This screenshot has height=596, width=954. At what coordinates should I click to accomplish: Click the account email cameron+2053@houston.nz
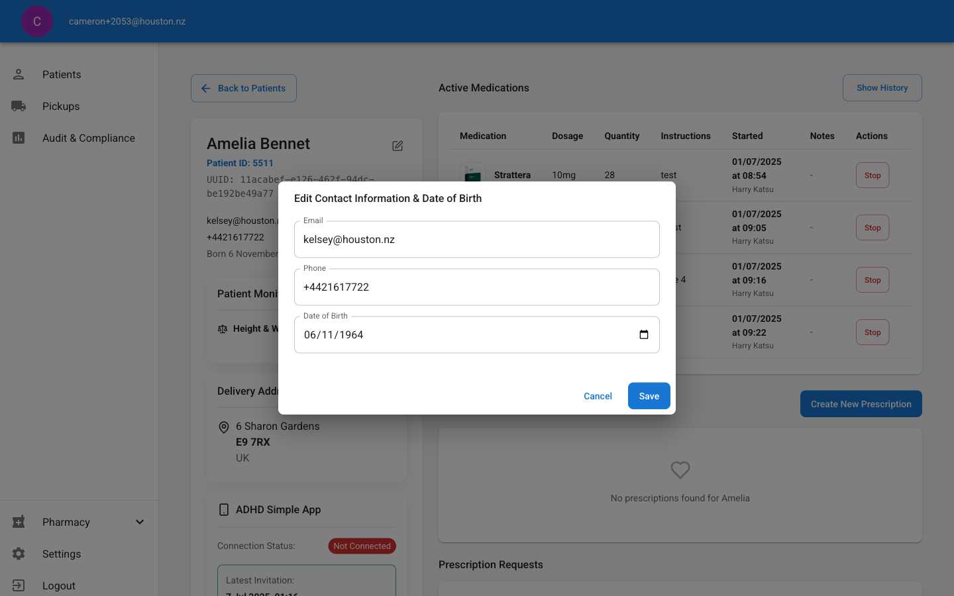[x=127, y=21]
